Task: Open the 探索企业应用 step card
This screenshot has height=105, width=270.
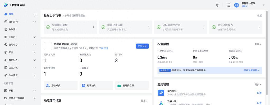Action: [126, 27]
